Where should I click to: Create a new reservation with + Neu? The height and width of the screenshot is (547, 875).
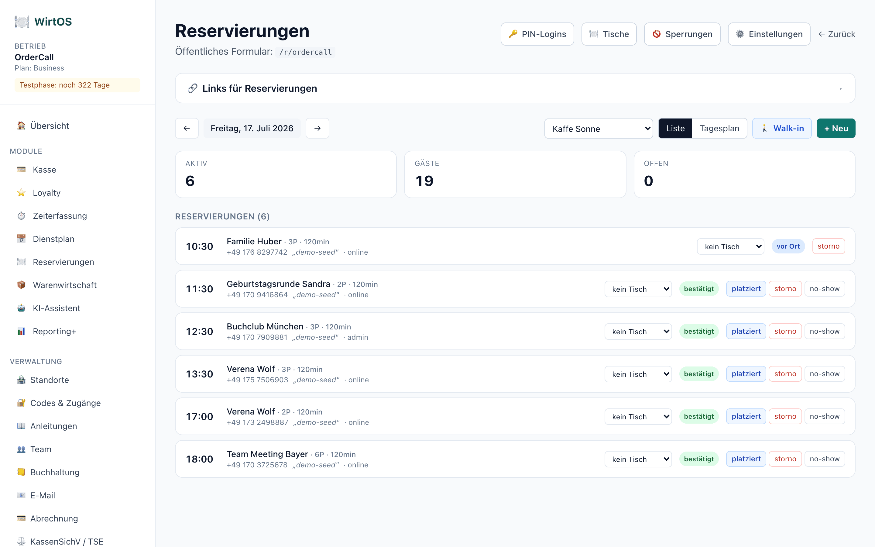point(836,128)
